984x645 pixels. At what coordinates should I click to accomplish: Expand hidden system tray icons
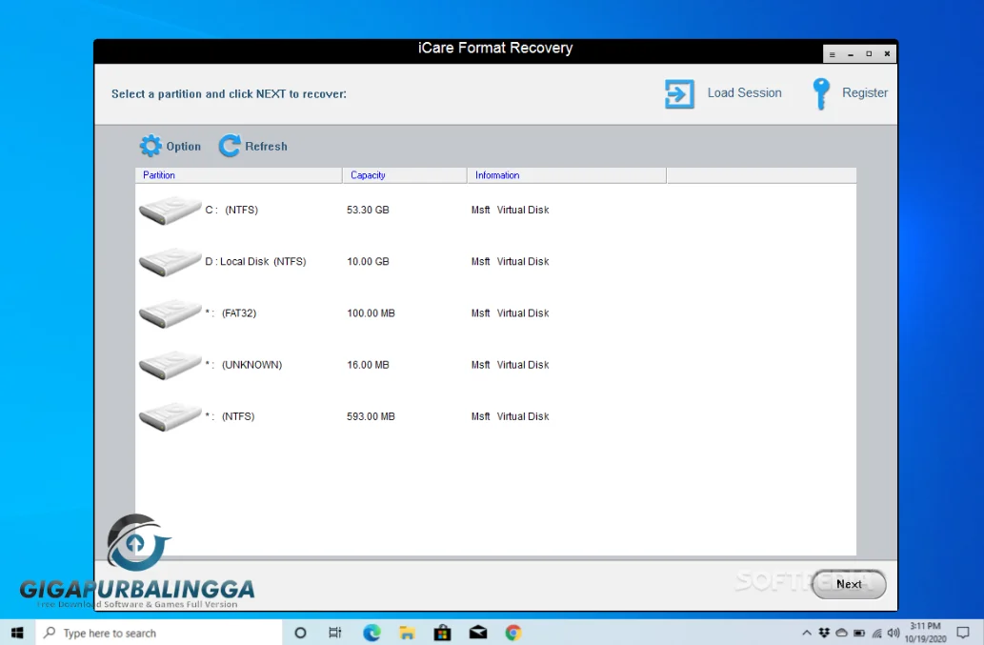pos(808,632)
